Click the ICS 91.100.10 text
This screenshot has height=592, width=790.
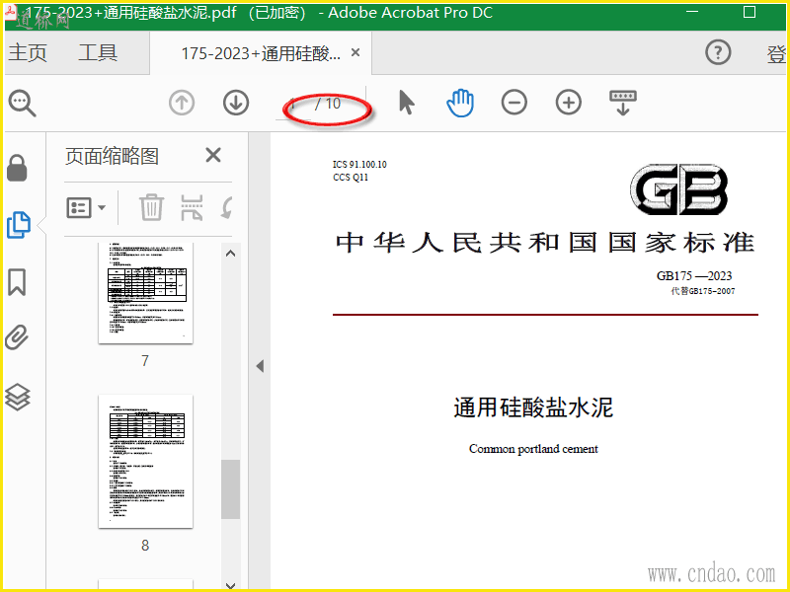click(359, 165)
